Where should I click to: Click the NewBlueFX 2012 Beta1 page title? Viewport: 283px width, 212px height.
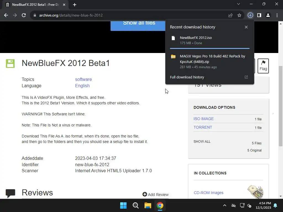(x=66, y=63)
